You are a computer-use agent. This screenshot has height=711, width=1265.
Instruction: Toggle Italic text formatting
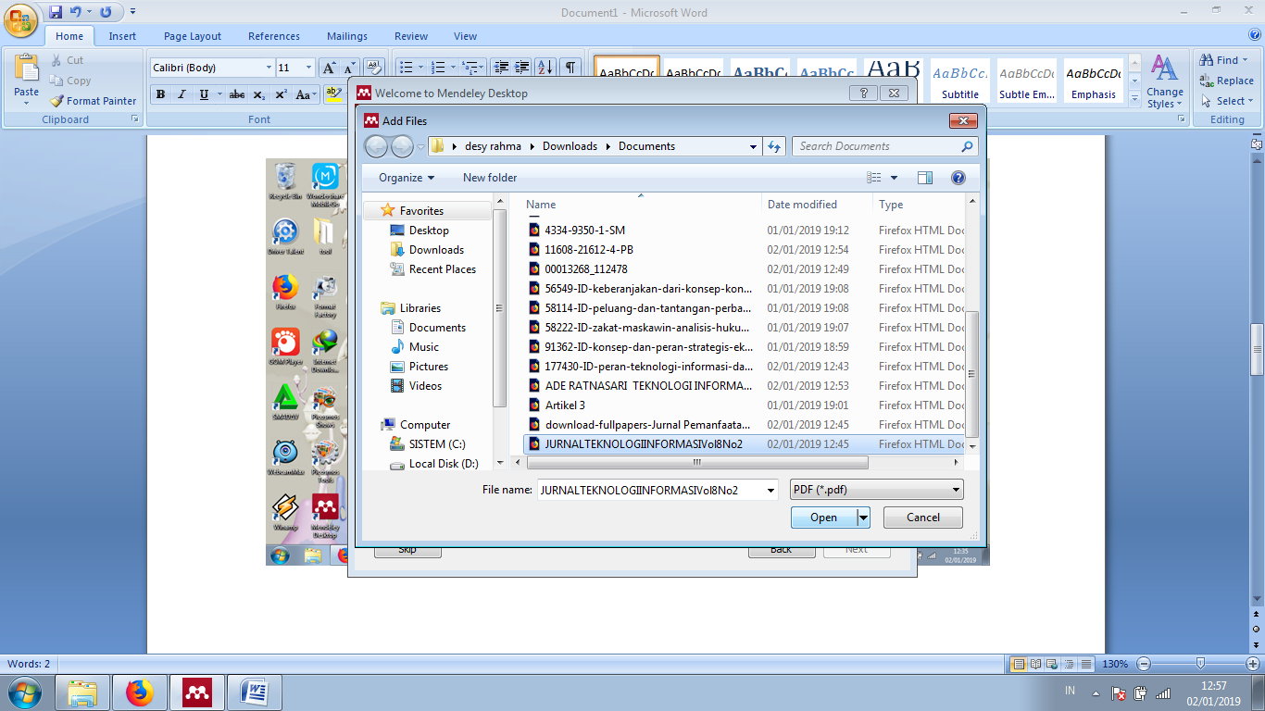182,94
